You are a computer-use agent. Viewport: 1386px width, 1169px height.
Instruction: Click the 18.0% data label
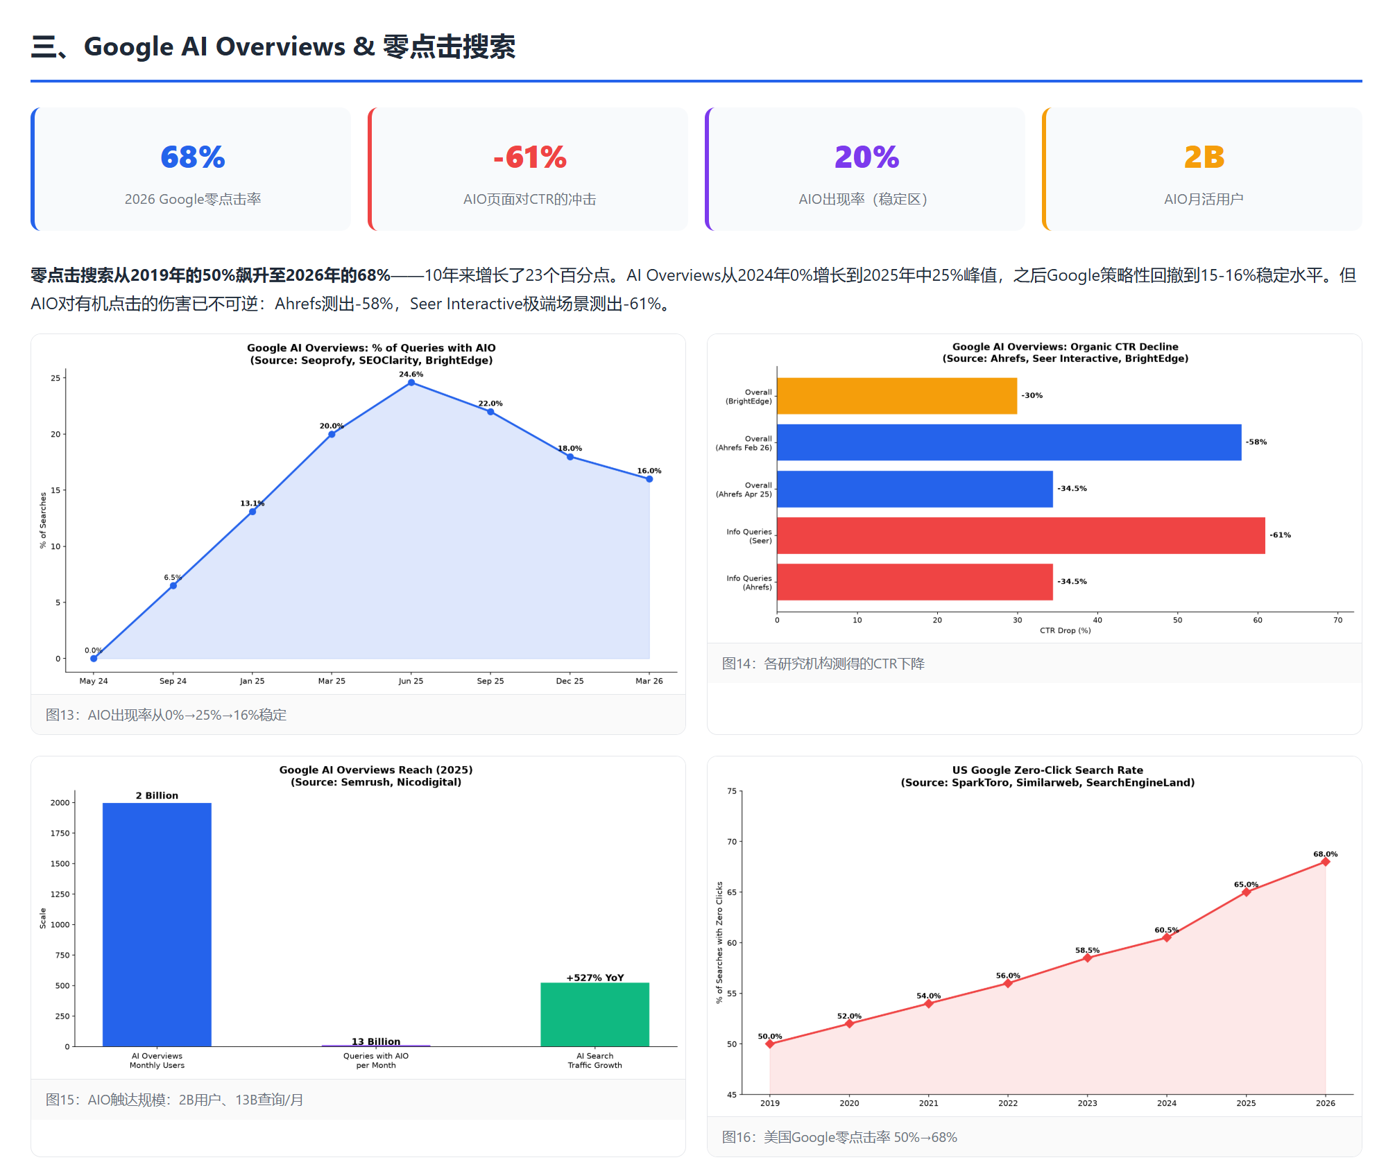(570, 449)
